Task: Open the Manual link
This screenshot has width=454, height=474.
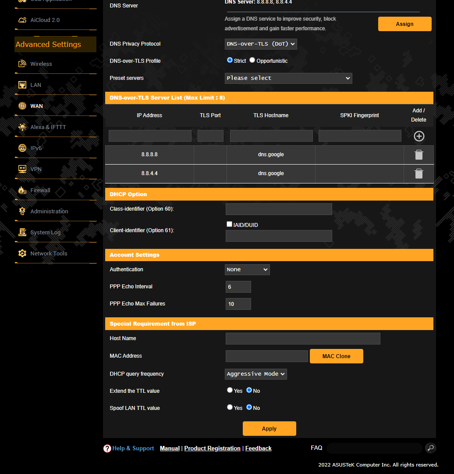Action: [x=170, y=448]
